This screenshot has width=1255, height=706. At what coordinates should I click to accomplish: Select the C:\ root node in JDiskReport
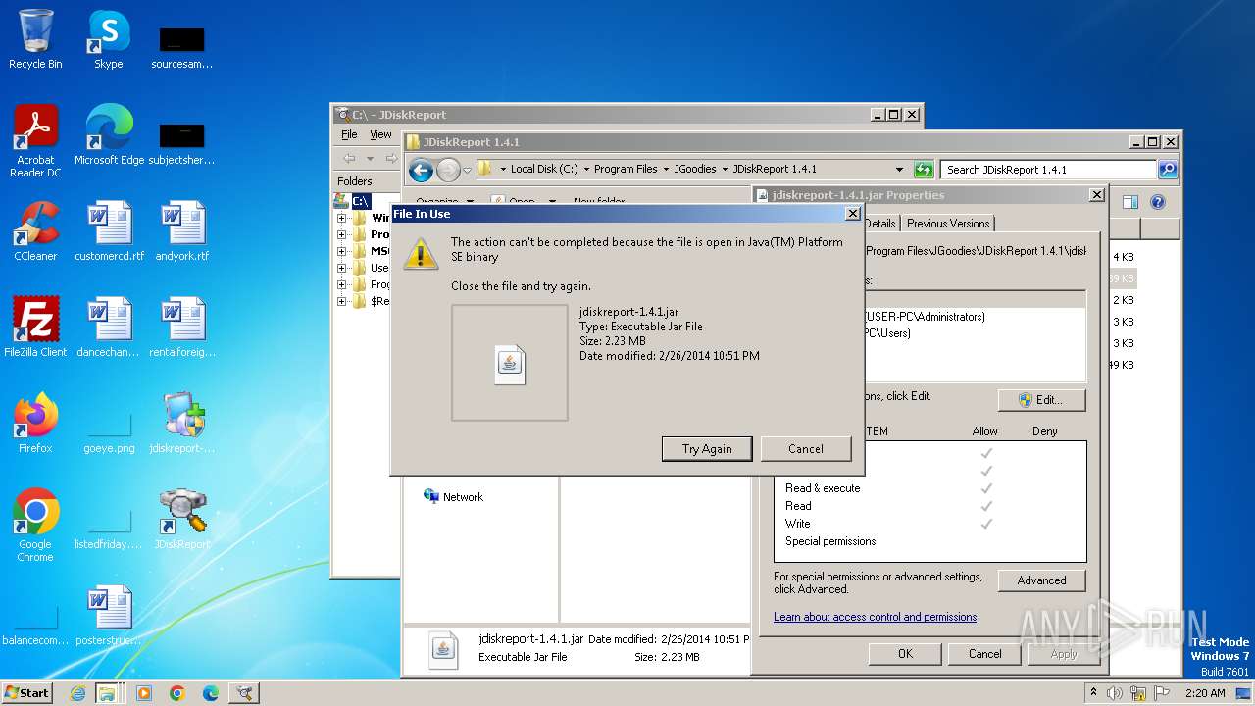(x=361, y=201)
